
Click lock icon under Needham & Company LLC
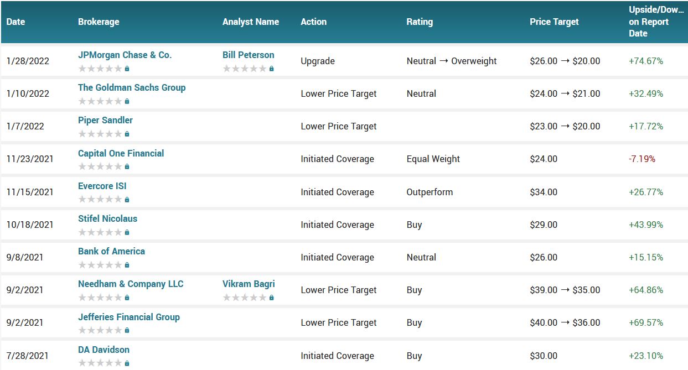(x=127, y=298)
